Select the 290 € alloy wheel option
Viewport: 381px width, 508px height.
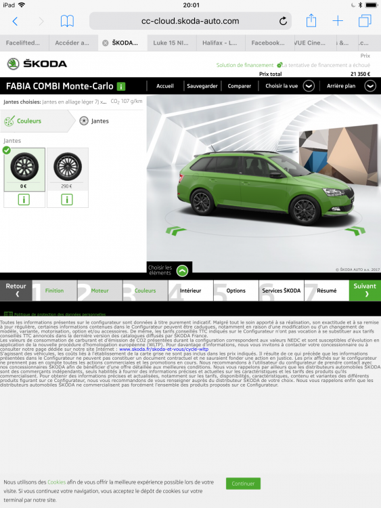click(x=67, y=169)
